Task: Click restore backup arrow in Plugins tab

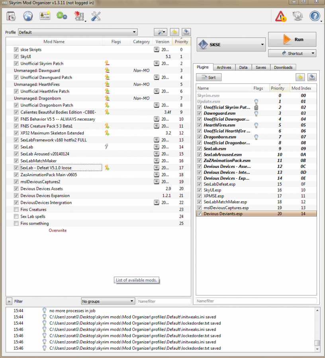Action: click(x=300, y=78)
